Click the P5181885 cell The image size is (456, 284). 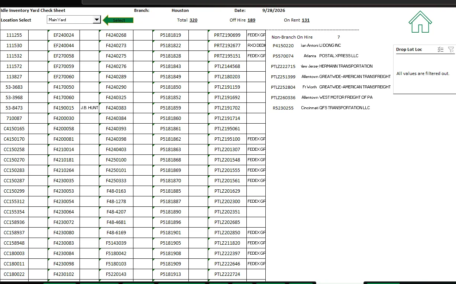click(x=171, y=191)
